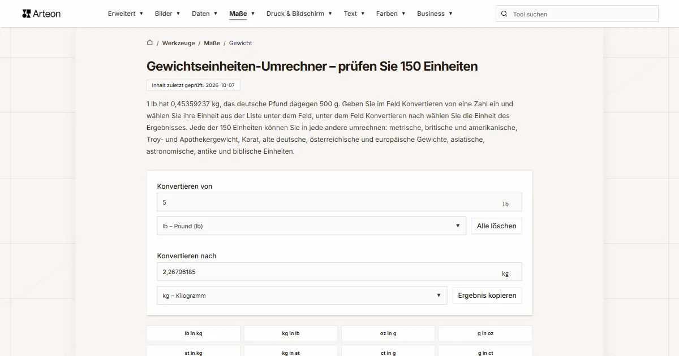Click the search magnifier icon
Viewport: 679px width, 356px height.
tap(504, 14)
